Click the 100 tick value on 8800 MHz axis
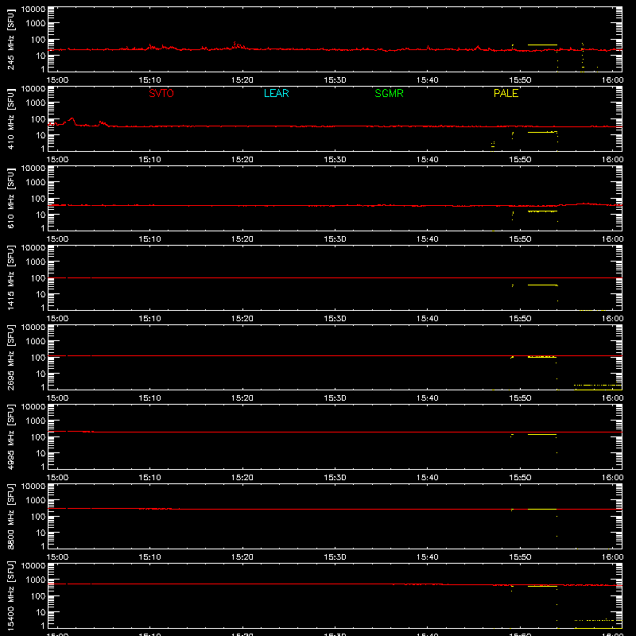This screenshot has width=636, height=636. coord(38,517)
